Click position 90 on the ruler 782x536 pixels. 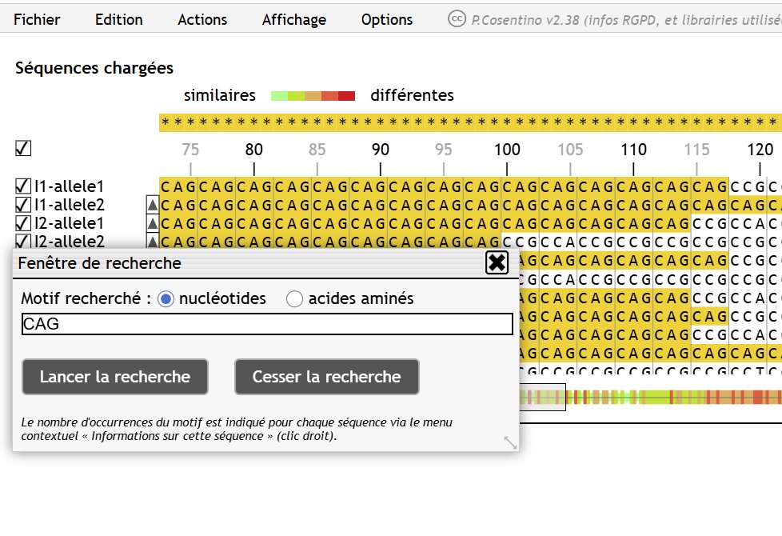(381, 150)
